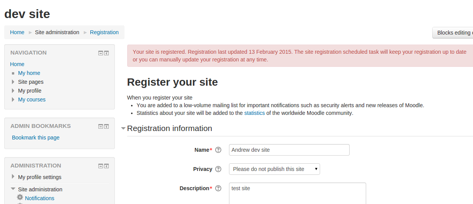Open the Privacy dropdown

click(274, 169)
